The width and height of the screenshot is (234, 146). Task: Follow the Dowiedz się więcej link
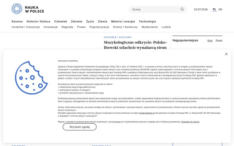pyautogui.click(x=190, y=122)
